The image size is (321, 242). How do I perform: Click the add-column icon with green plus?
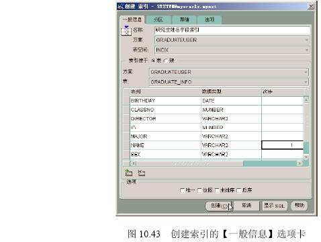[x=128, y=173]
